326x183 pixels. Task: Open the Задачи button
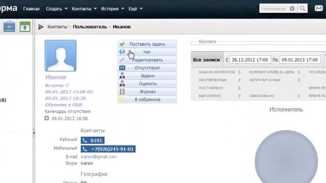pyautogui.click(x=147, y=76)
